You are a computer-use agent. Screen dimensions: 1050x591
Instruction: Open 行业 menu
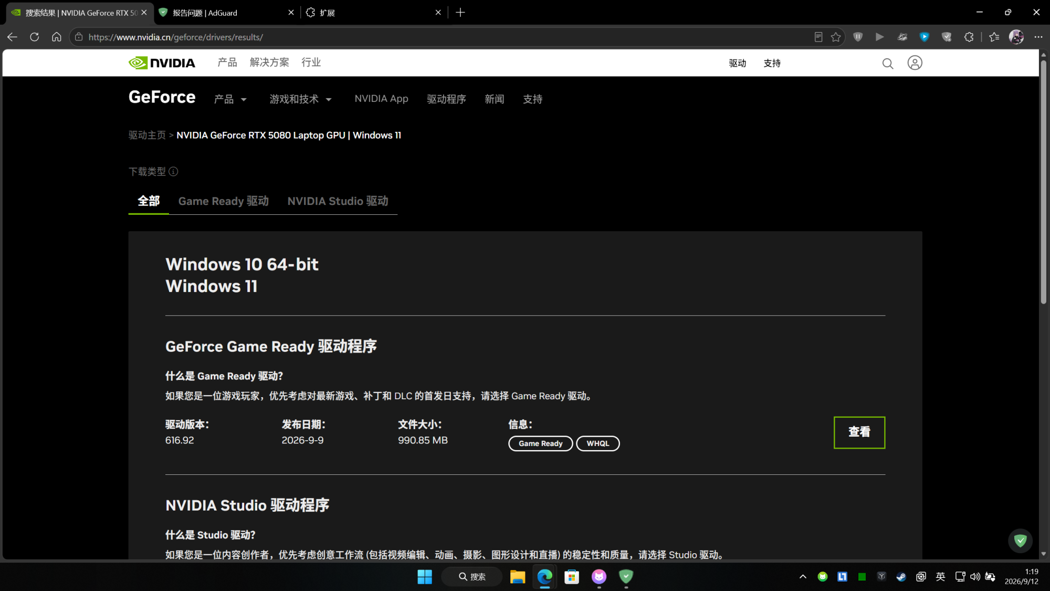coord(311,63)
